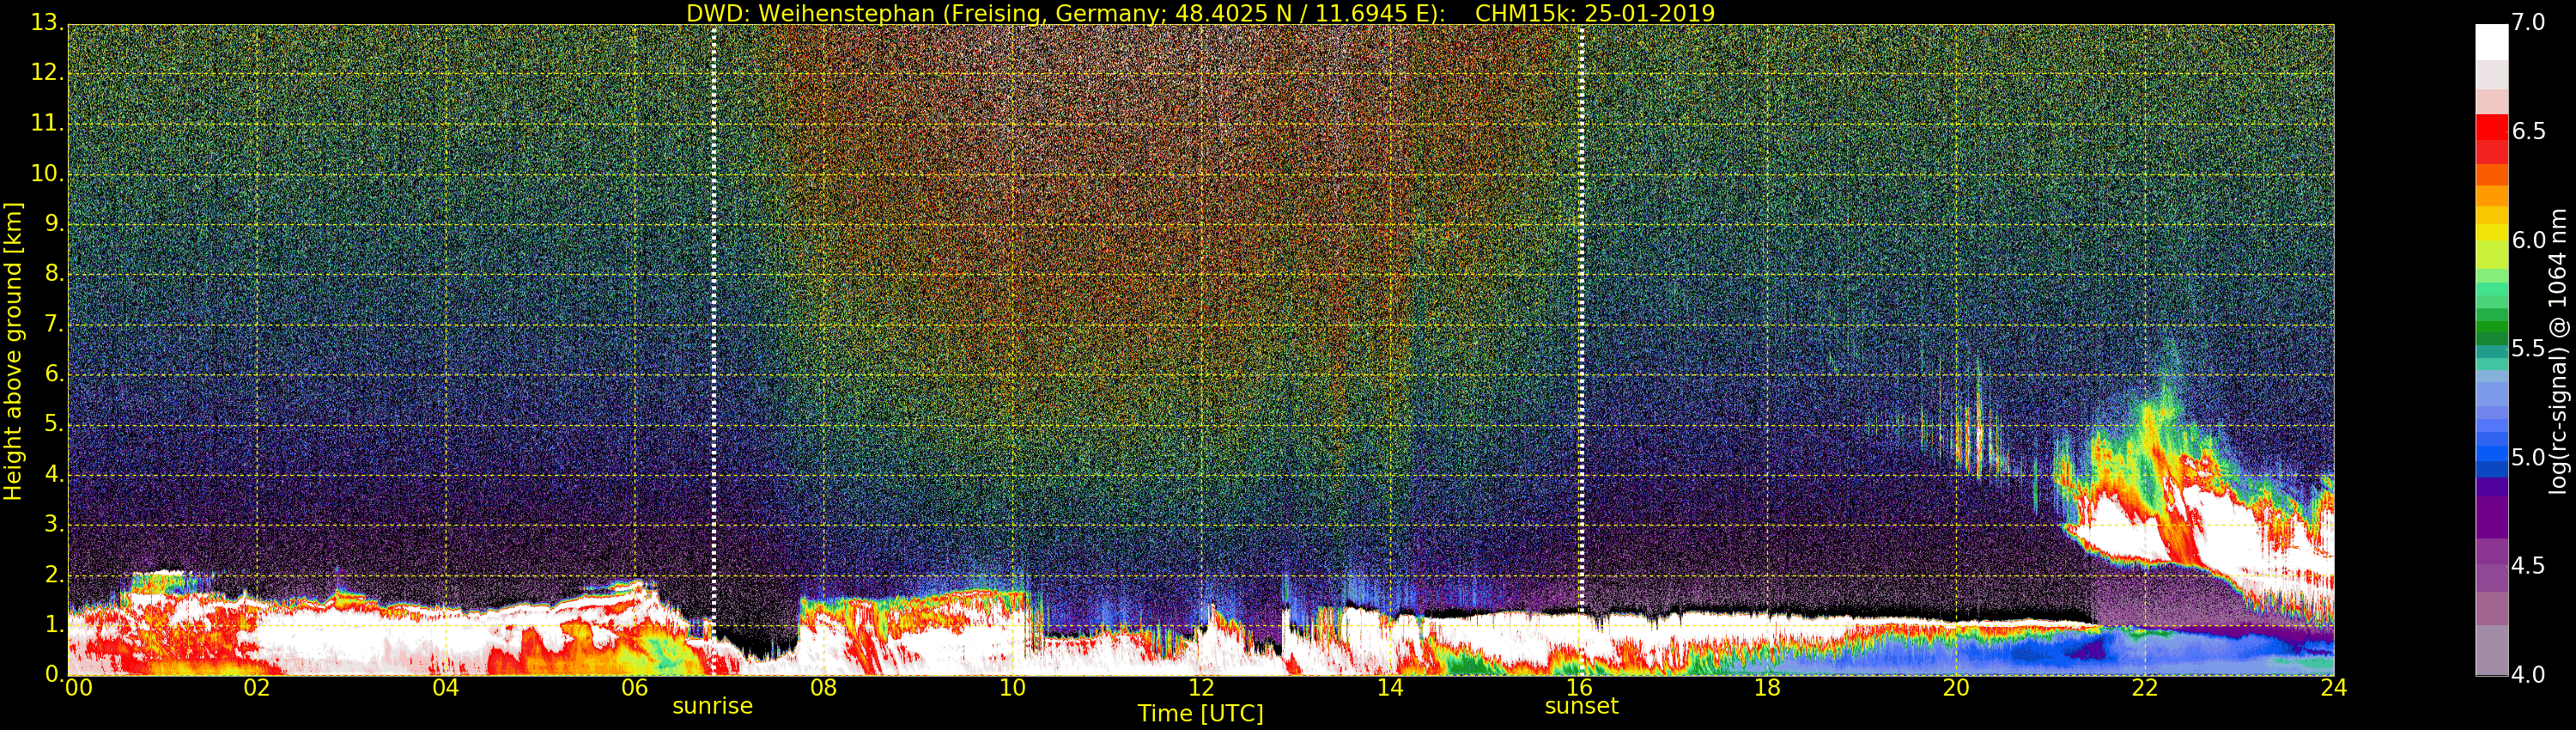Click the 'Height above ground [km]' axis label

(x=13, y=351)
